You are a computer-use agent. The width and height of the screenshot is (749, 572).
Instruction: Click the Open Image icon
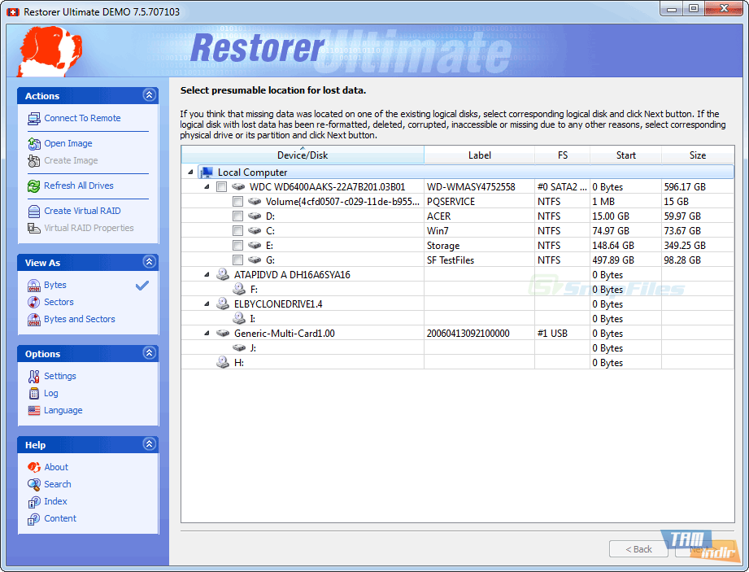click(x=34, y=144)
